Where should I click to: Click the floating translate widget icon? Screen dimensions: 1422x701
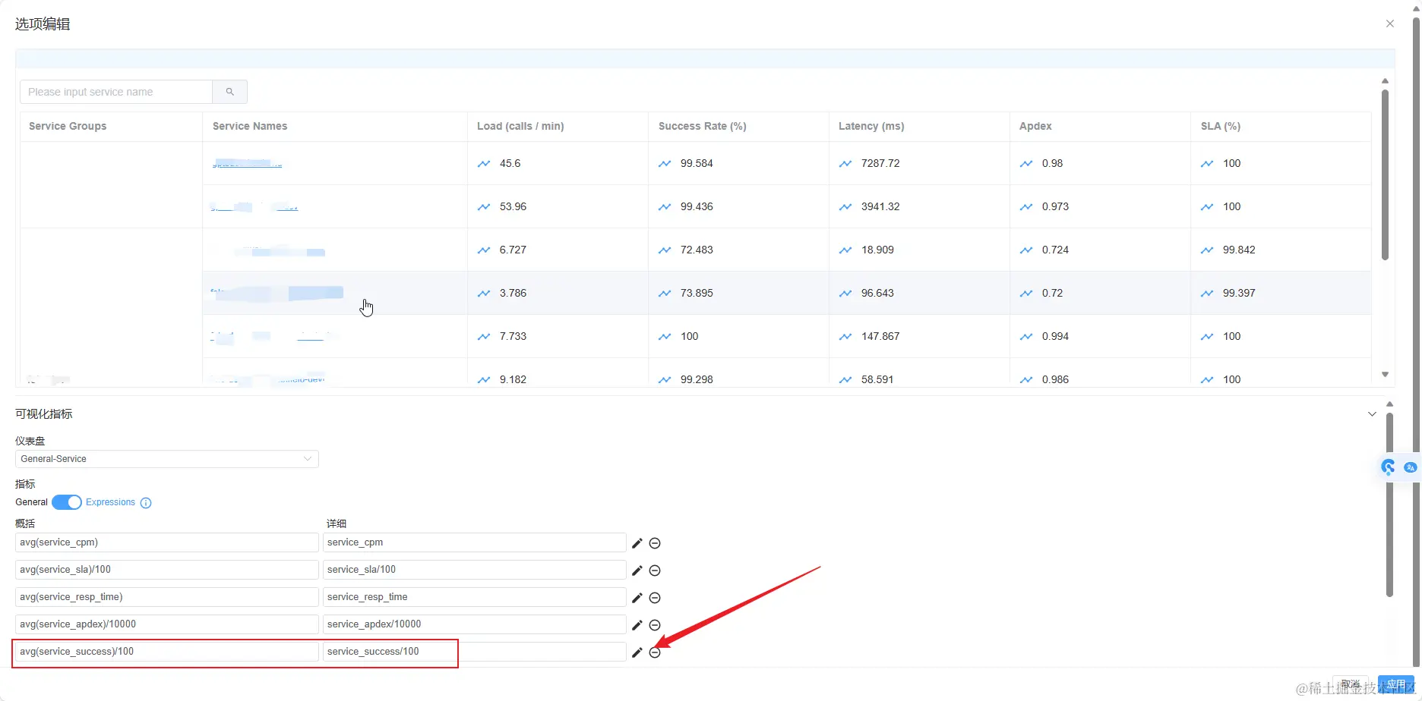[1411, 467]
